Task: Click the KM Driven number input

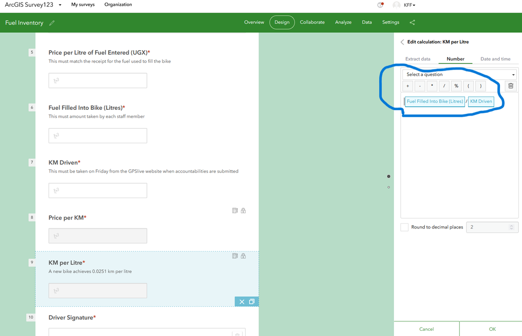Action: [98, 191]
